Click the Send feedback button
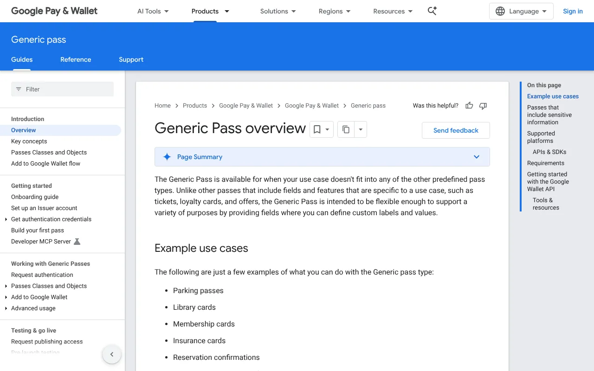 pyautogui.click(x=456, y=130)
